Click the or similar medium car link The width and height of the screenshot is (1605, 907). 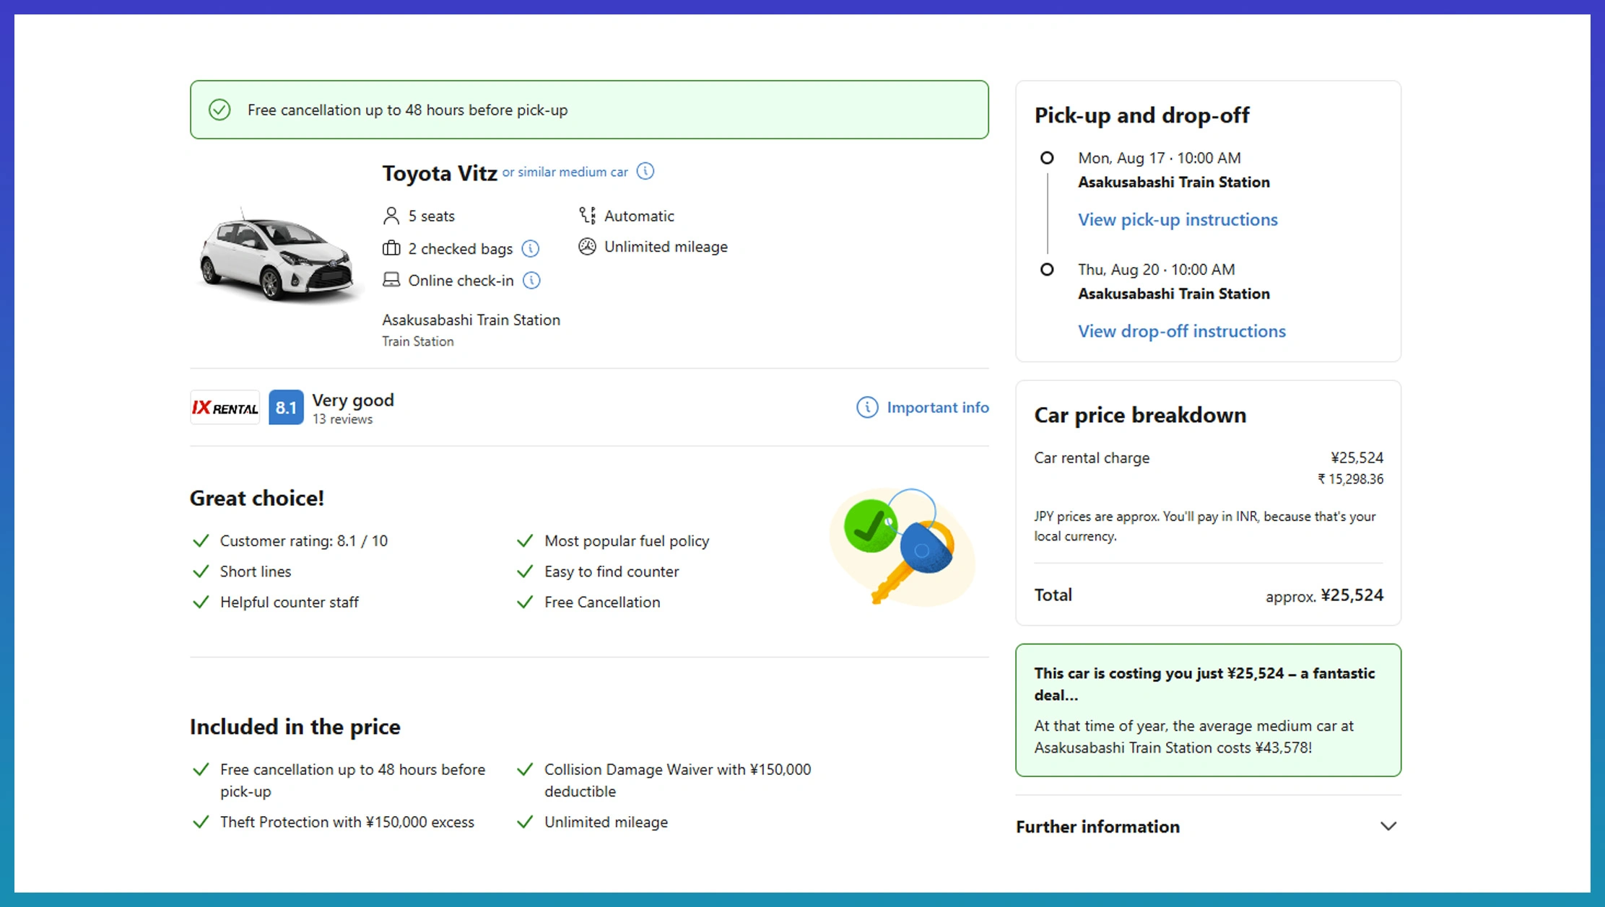coord(565,172)
